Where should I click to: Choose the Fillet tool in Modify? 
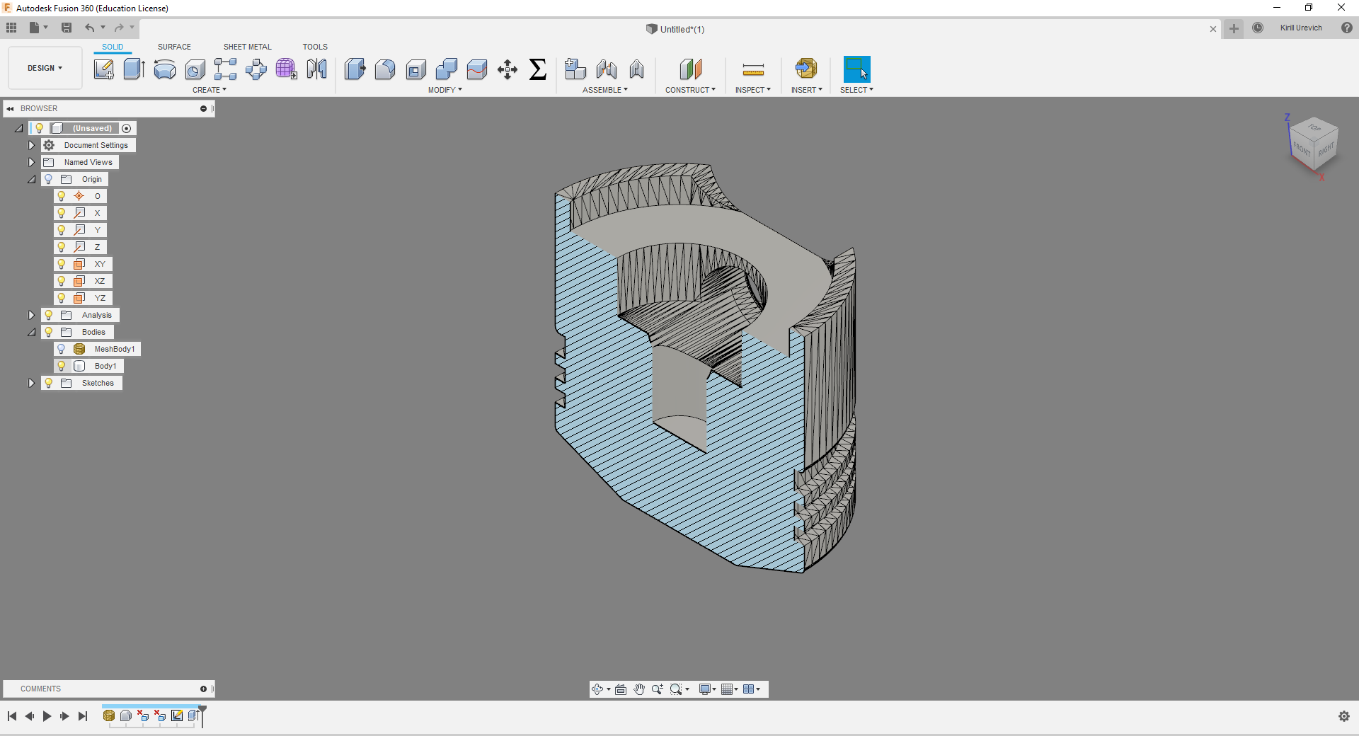pos(385,69)
